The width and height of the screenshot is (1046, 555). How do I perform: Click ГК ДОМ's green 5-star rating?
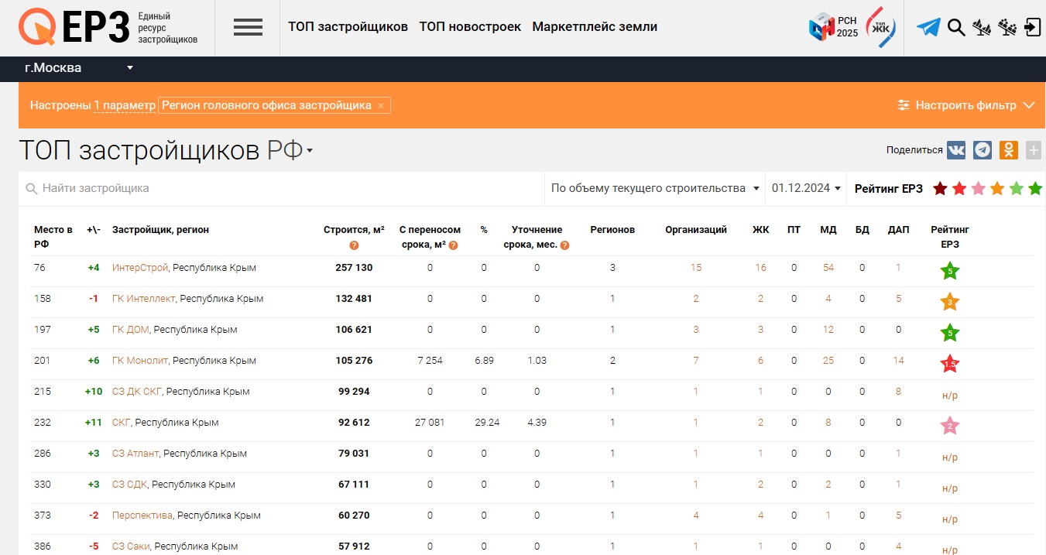[950, 334]
